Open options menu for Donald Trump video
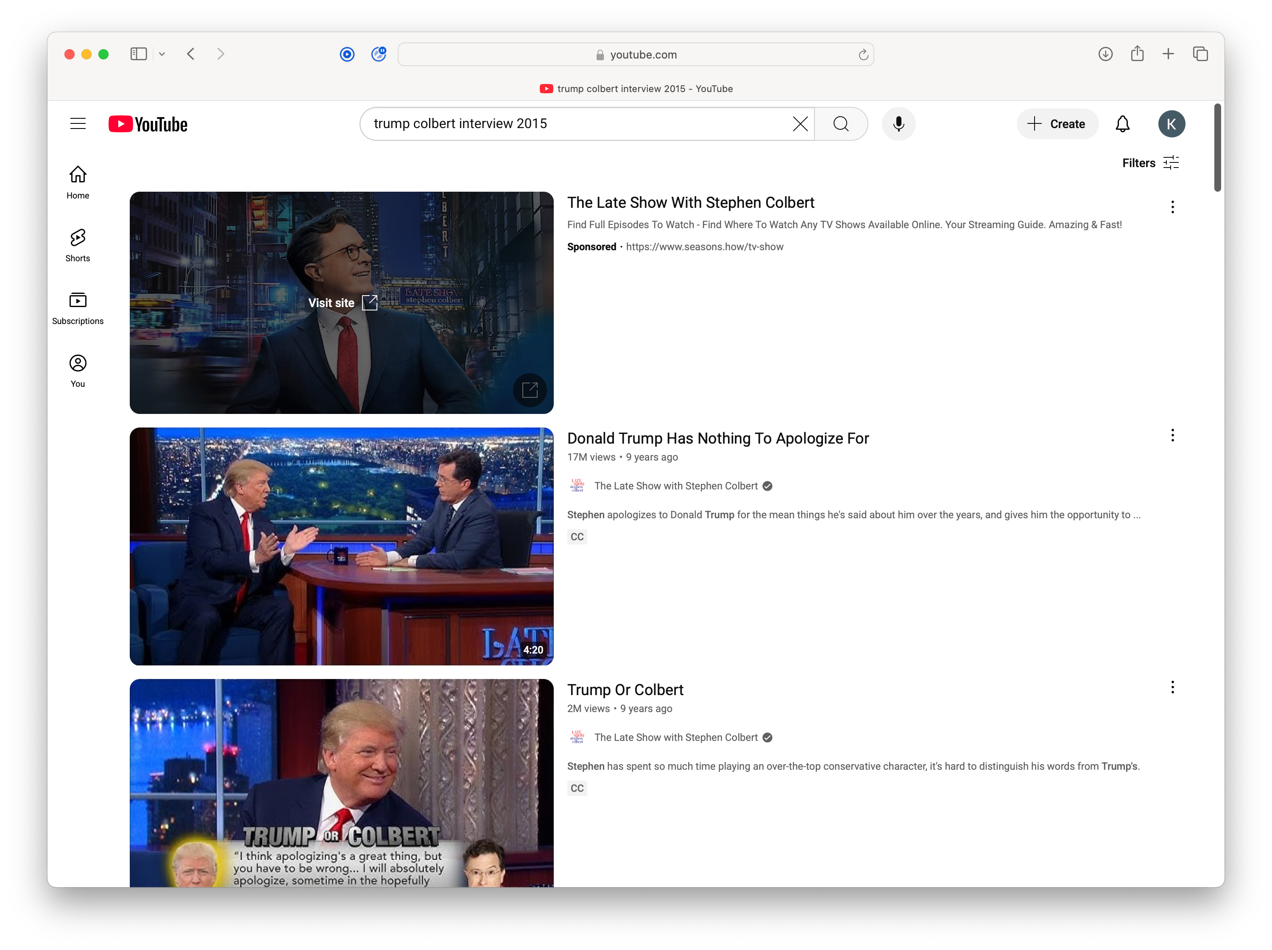 click(1172, 435)
